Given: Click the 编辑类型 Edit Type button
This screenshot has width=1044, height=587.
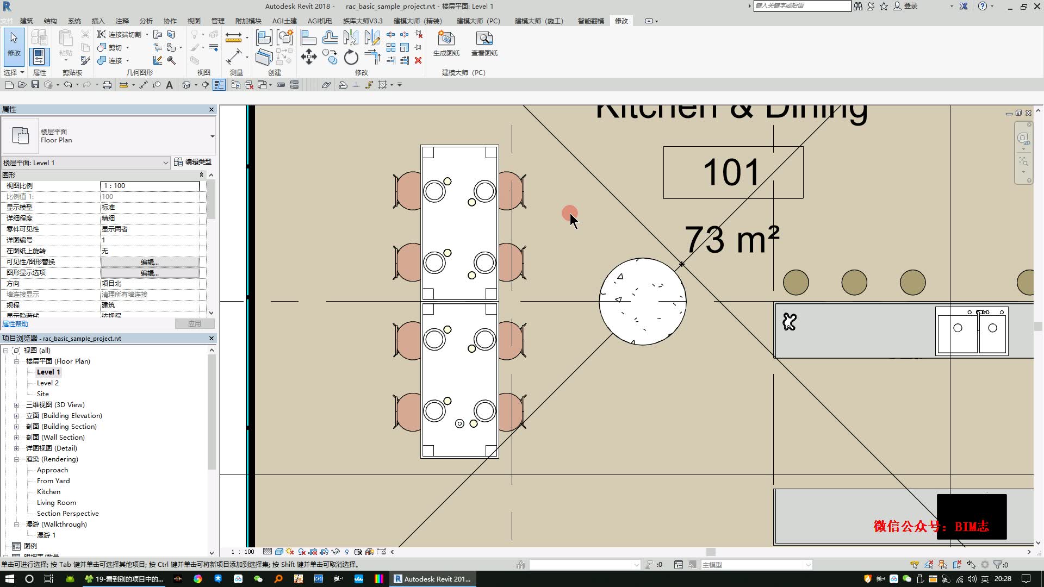Looking at the screenshot, I should pyautogui.click(x=193, y=162).
